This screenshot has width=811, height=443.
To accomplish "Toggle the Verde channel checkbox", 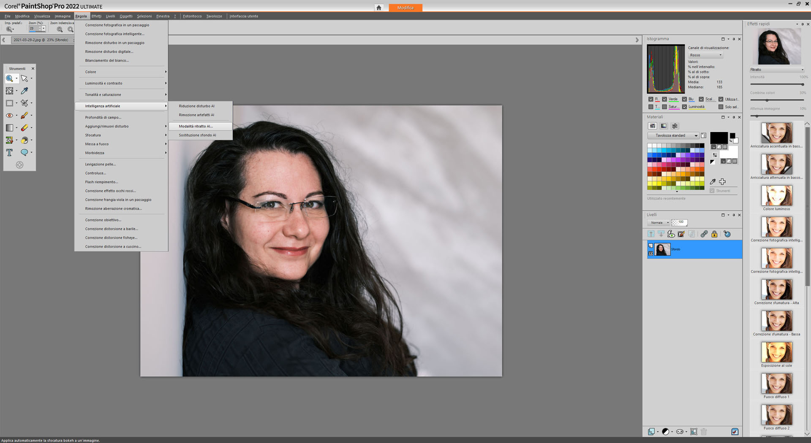I will tap(664, 99).
